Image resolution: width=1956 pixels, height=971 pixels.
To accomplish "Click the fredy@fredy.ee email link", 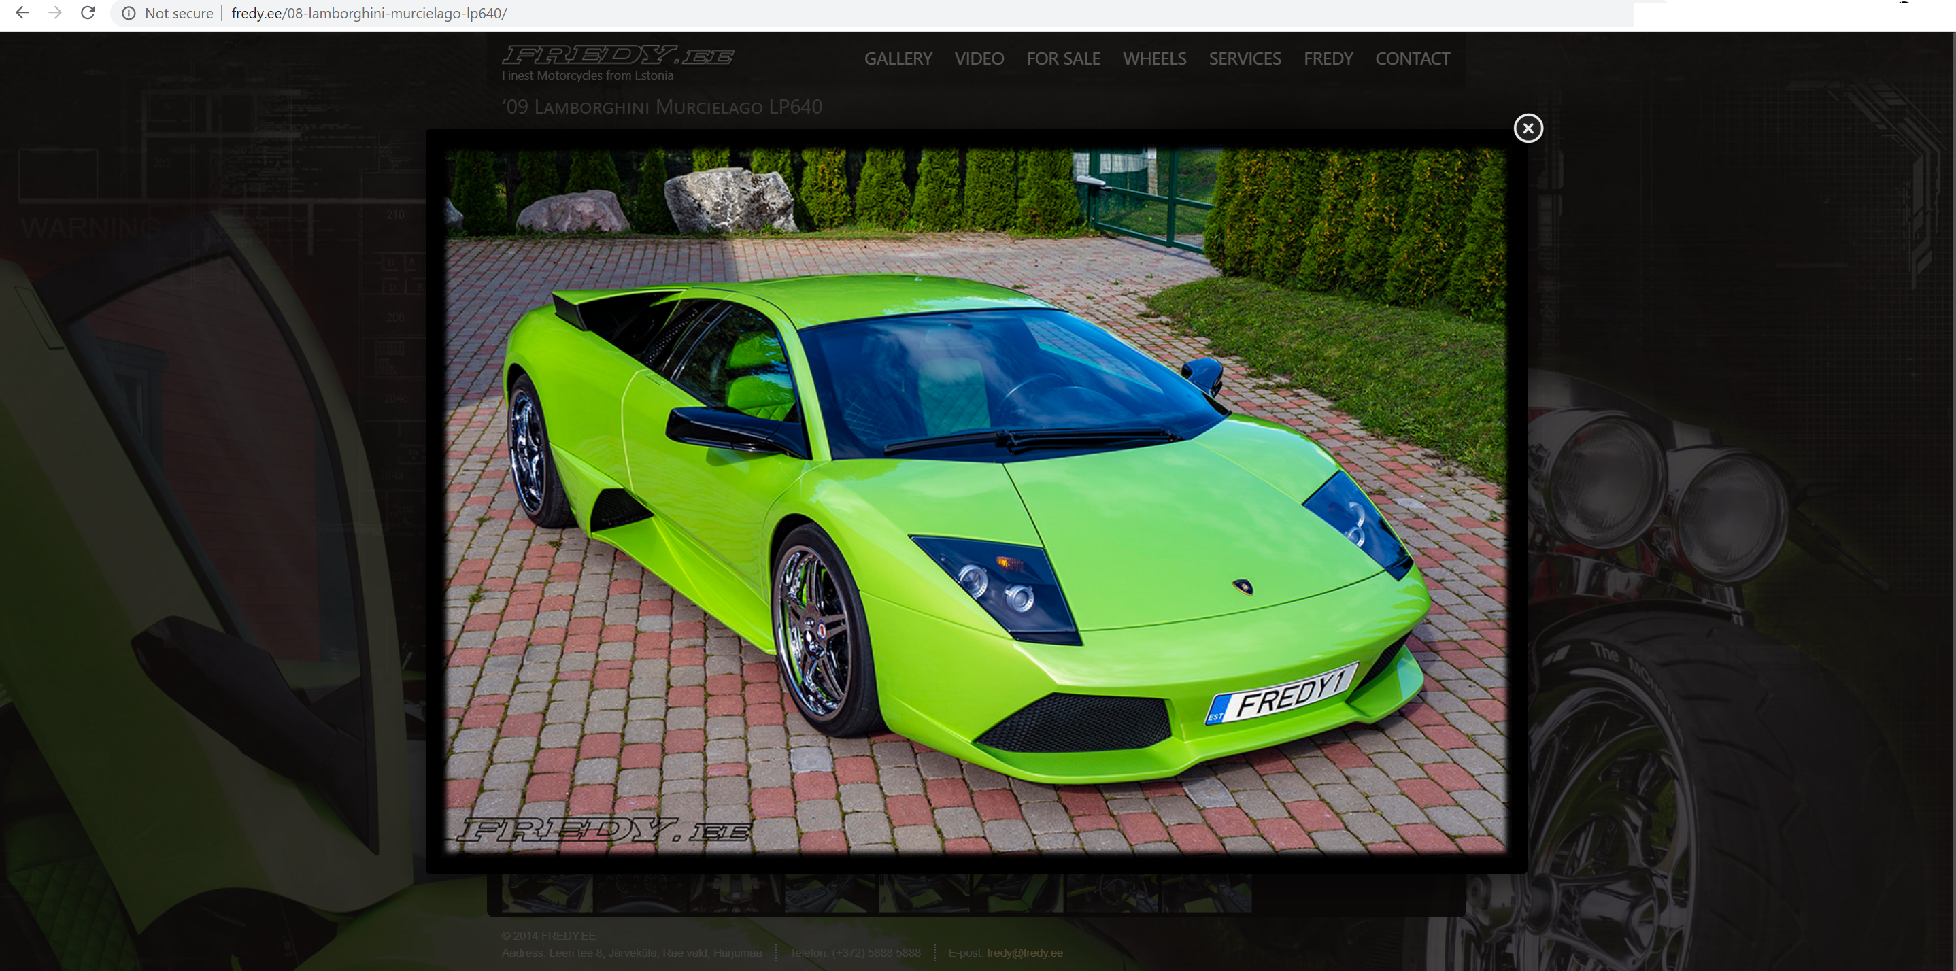I will pyautogui.click(x=1024, y=953).
